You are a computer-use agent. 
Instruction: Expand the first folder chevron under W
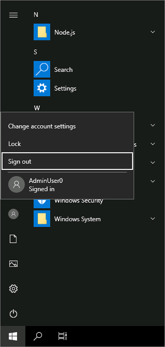click(x=153, y=125)
